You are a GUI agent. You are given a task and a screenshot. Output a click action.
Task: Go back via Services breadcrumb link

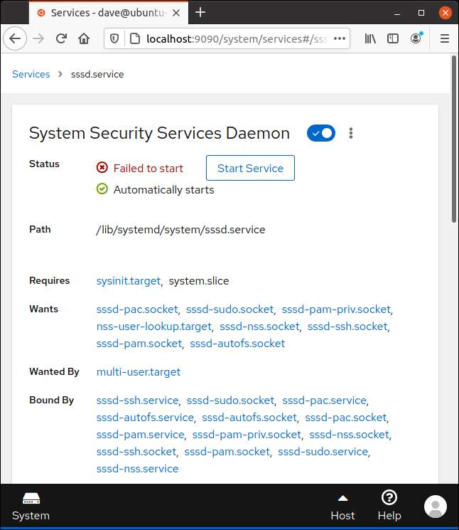(31, 74)
